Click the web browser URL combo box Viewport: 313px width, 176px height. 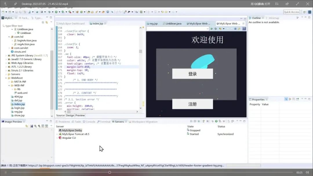pos(178,29)
